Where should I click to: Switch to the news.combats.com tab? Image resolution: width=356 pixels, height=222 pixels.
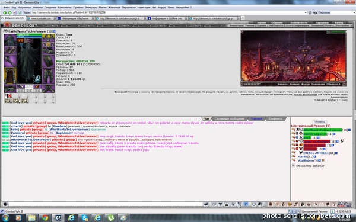click(41, 18)
